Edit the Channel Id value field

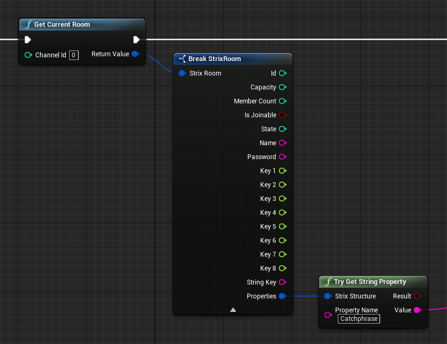pos(73,55)
